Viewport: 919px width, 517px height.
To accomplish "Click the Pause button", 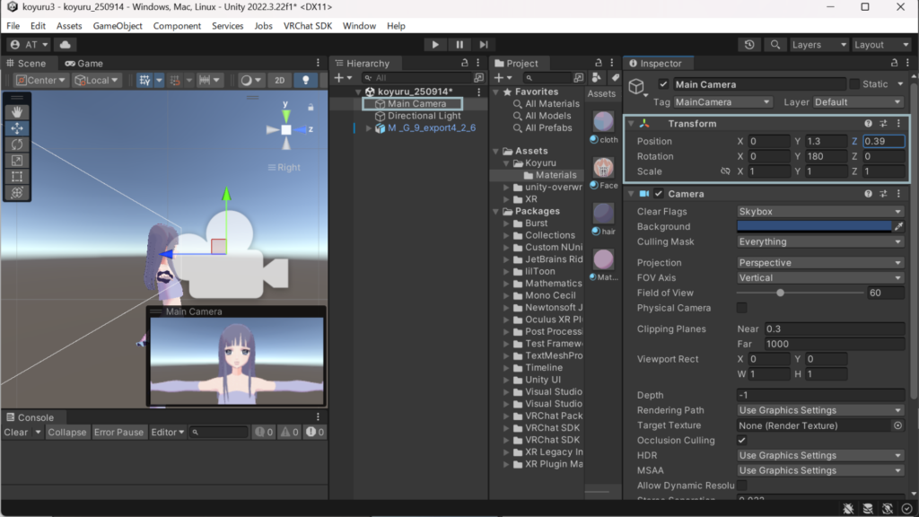I will (459, 44).
